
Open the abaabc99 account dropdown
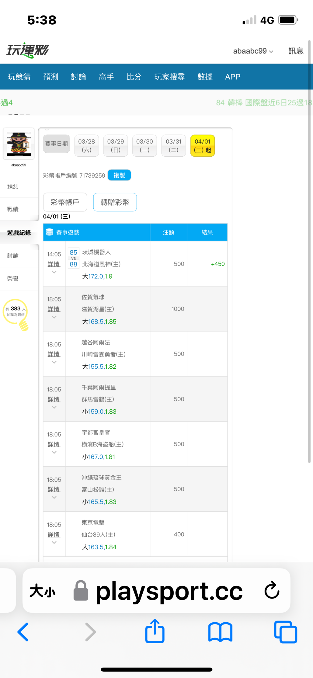click(x=253, y=51)
